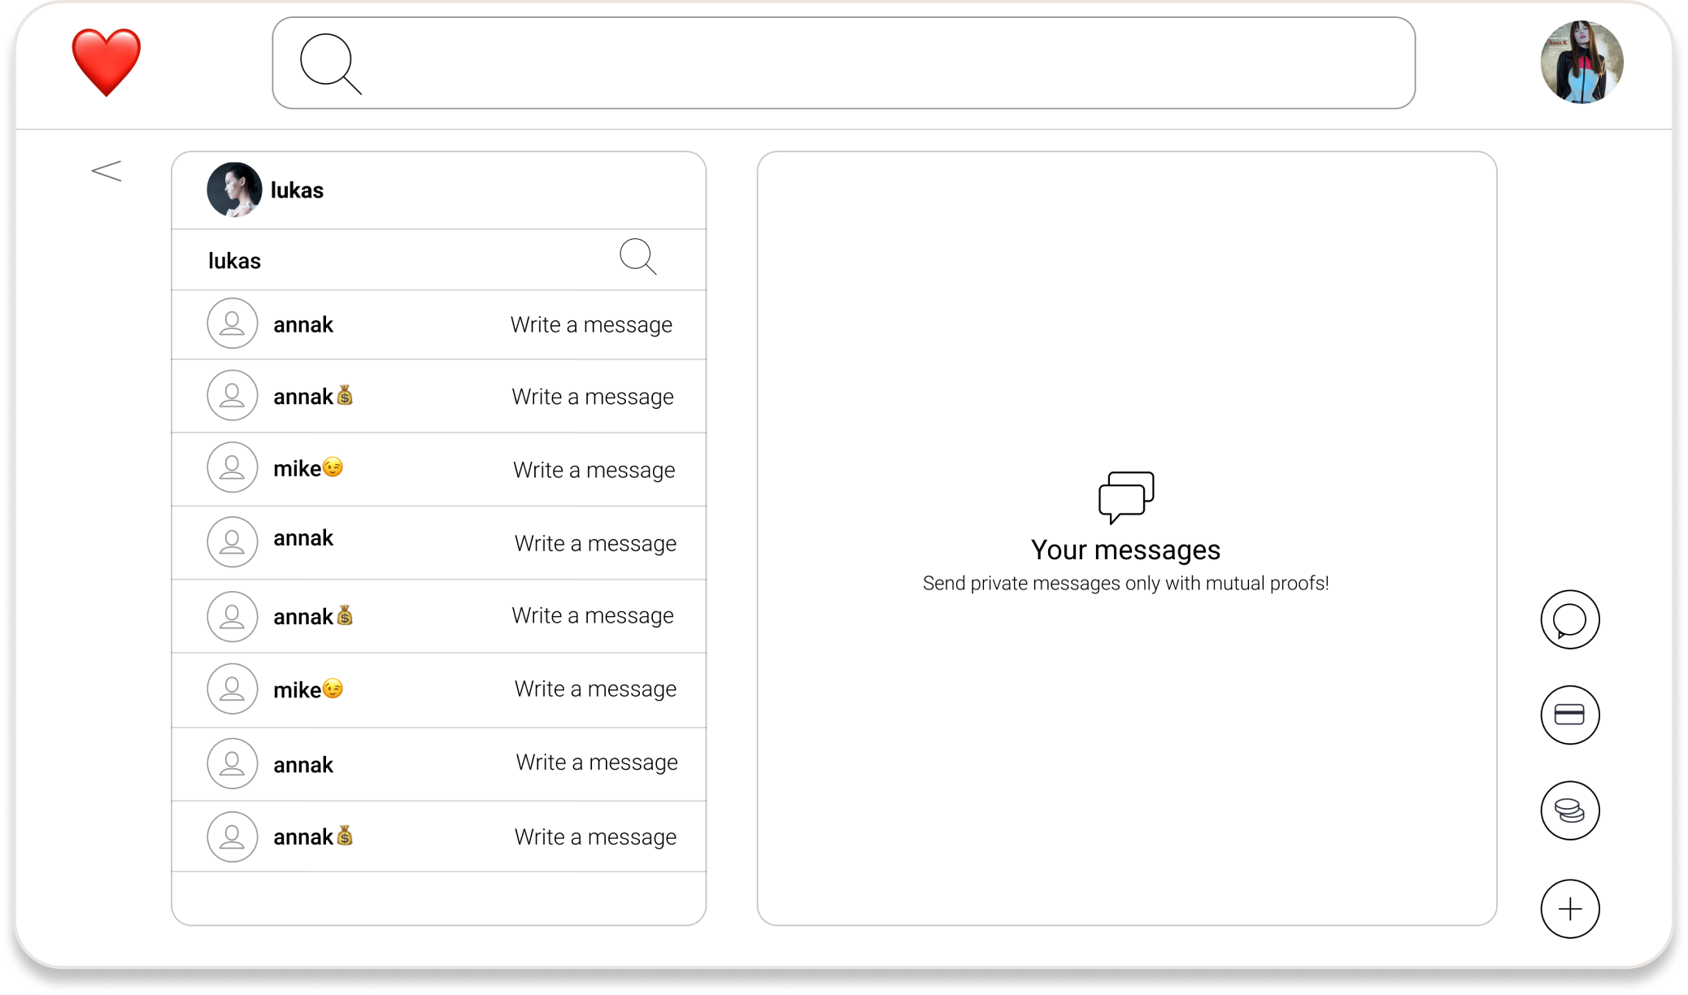Click the top search bar magnifier icon
Image resolution: width=1688 pixels, height=995 pixels.
[330, 63]
